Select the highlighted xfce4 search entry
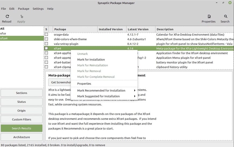The height and width of the screenshot is (147, 234). [22, 38]
